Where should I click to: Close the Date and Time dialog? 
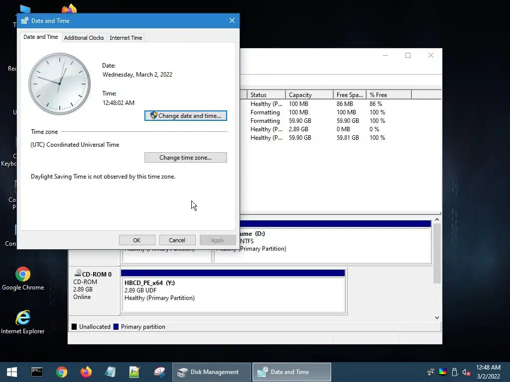coord(232,20)
